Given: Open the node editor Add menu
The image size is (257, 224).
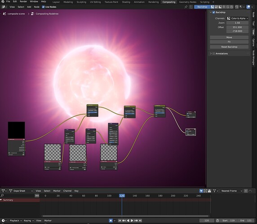Looking at the screenshot, I should (x=29, y=7).
